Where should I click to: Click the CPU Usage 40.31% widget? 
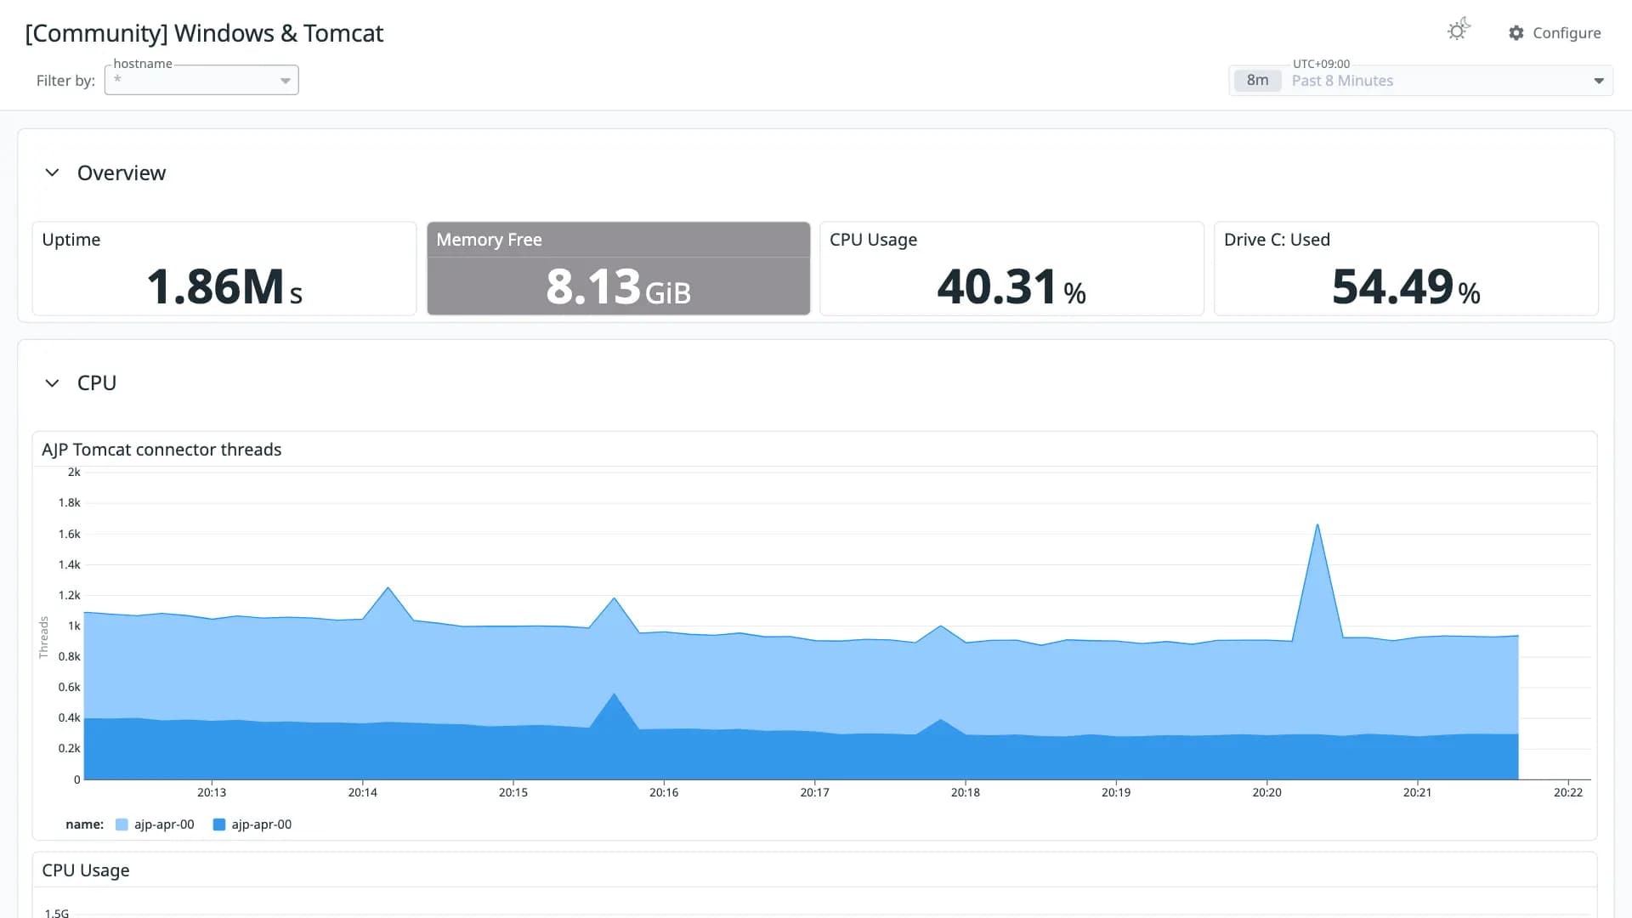pos(1011,269)
